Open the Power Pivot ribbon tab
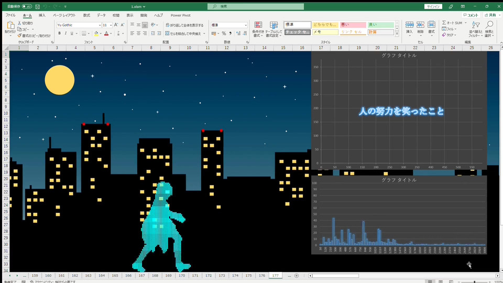The image size is (503, 283). (180, 15)
